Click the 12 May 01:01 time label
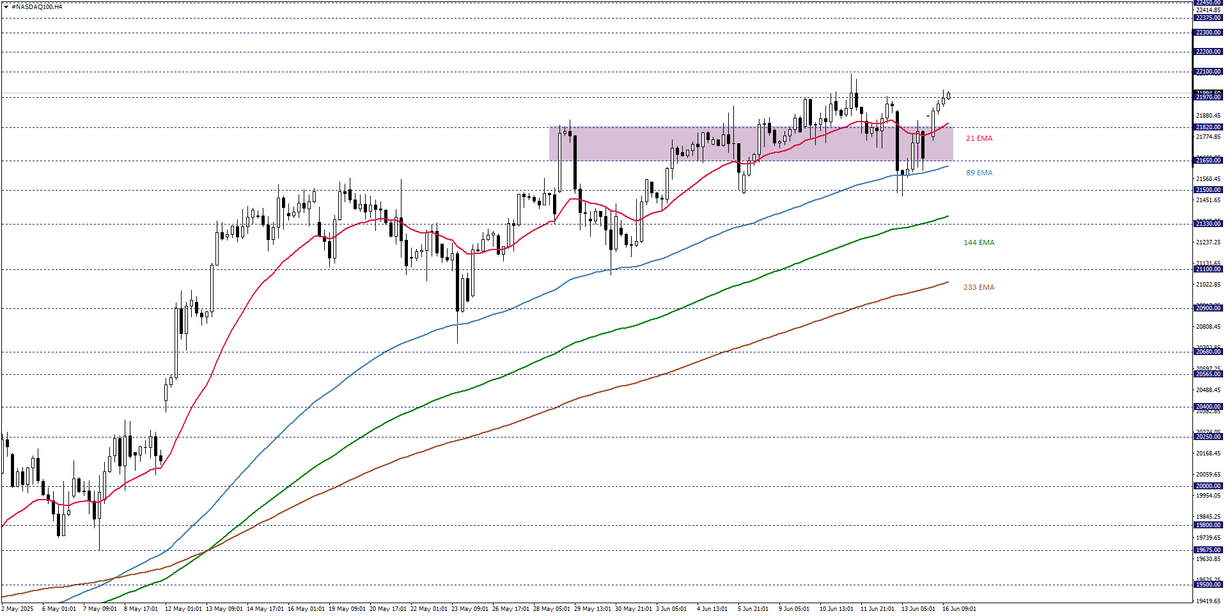This screenshot has height=616, width=1225. pos(183,609)
